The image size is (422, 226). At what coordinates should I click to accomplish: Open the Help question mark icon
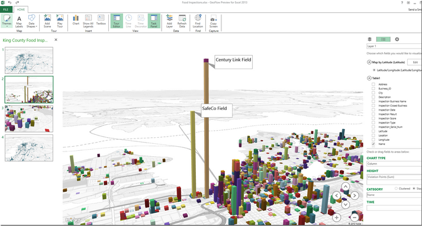[x=402, y=2]
